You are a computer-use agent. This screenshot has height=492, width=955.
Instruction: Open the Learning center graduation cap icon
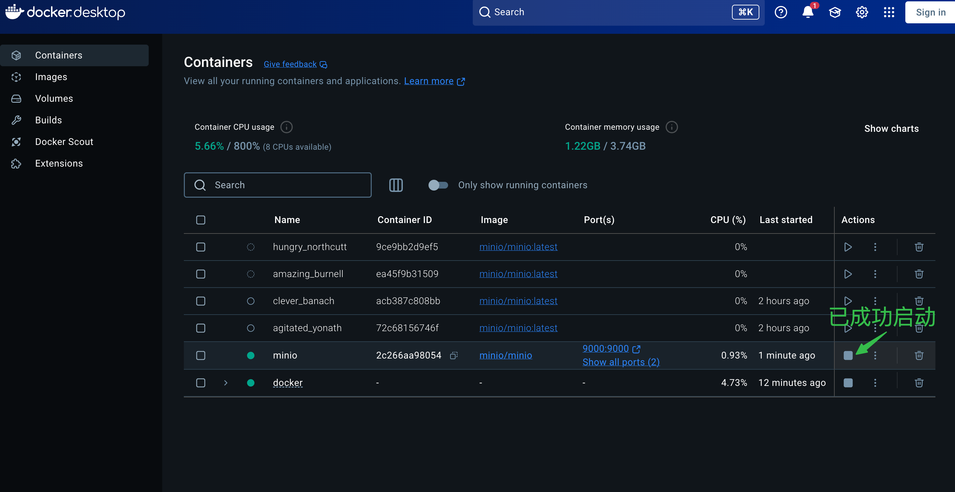point(834,12)
